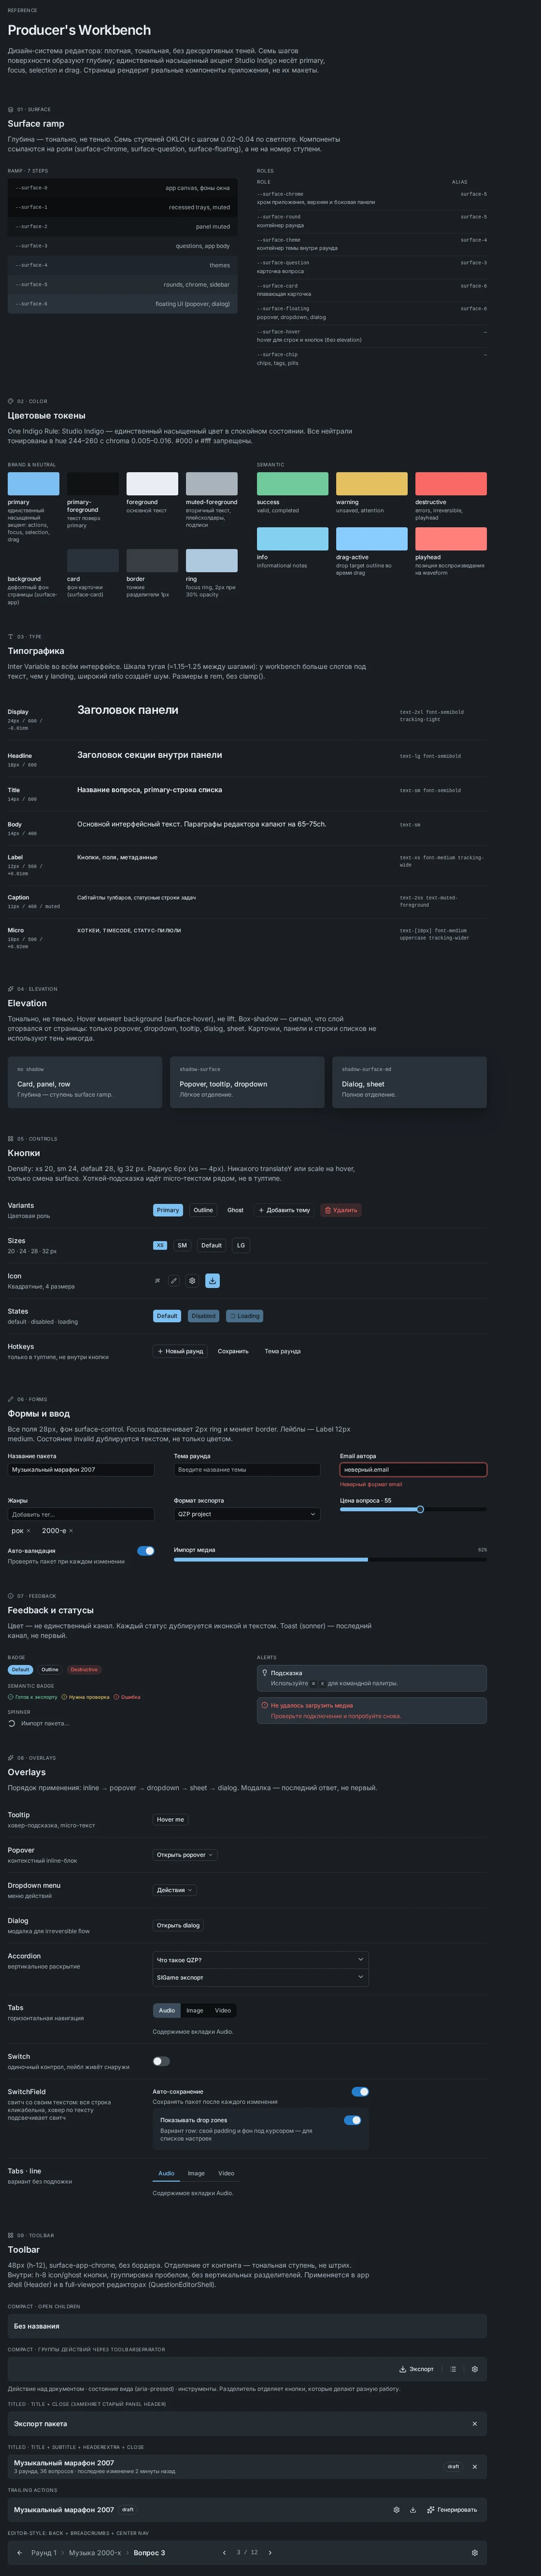Expand the 'Что такое QZP?' accordion

point(260,1960)
